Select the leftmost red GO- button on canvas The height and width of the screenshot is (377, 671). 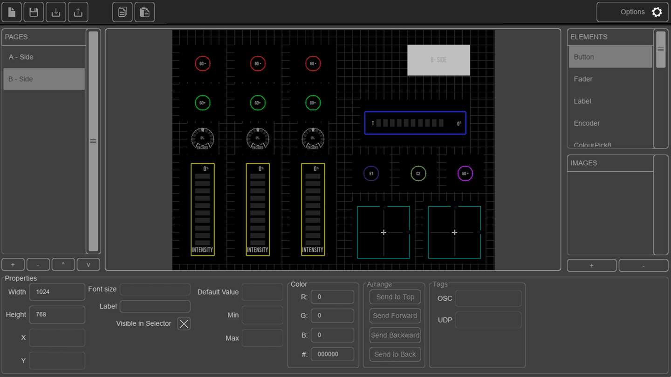tap(203, 63)
